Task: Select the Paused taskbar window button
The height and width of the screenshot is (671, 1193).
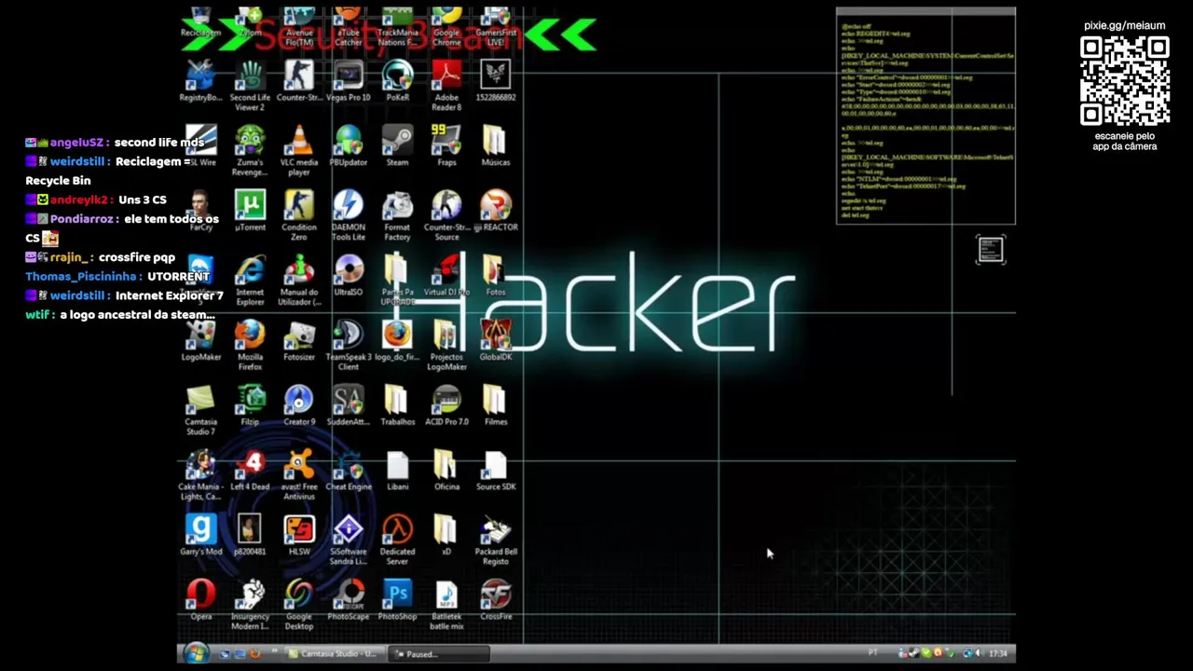Action: click(x=438, y=654)
